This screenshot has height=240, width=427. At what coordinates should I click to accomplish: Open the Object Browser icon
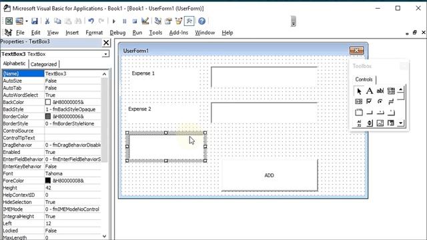pyautogui.click(x=179, y=21)
